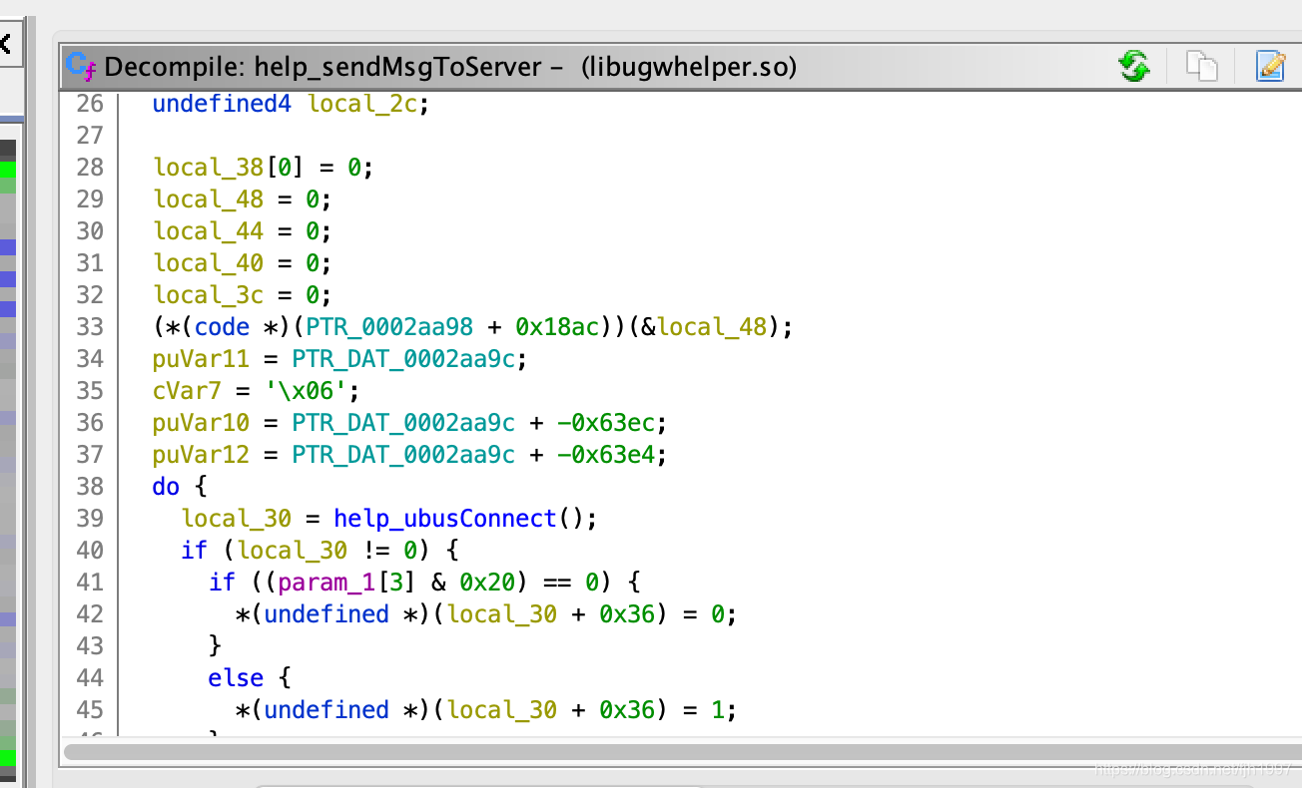Click the do keyword on line 38

pyautogui.click(x=166, y=487)
